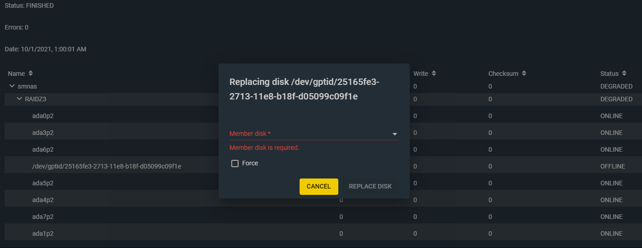The width and height of the screenshot is (642, 248).
Task: Click the Replace Disk button
Action: tap(370, 186)
